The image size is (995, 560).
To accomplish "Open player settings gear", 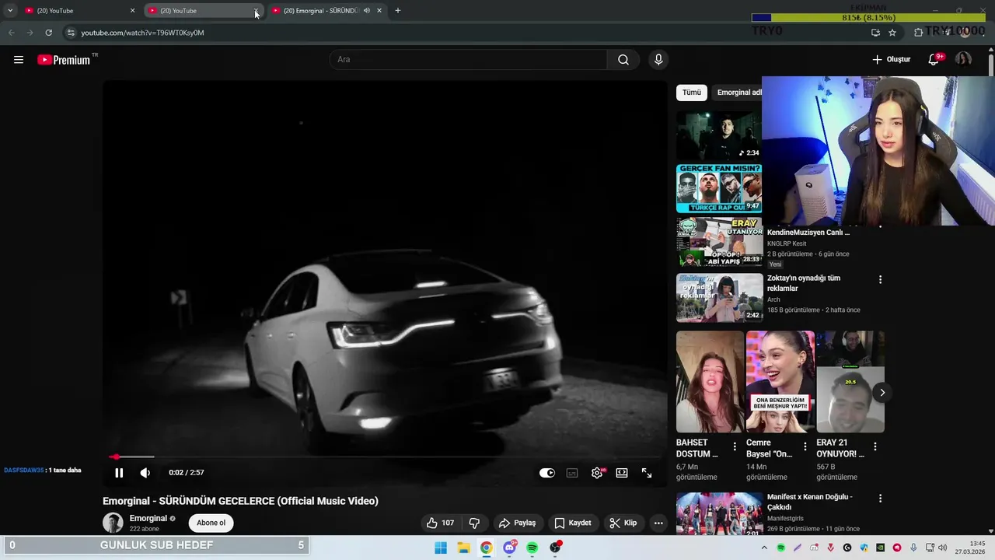I will pyautogui.click(x=597, y=473).
